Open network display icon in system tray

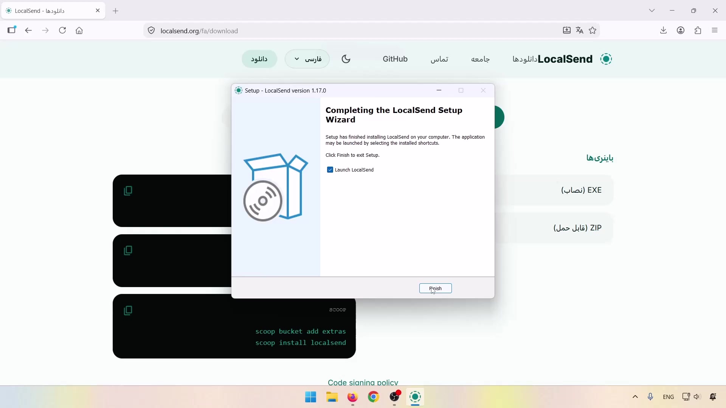click(686, 397)
